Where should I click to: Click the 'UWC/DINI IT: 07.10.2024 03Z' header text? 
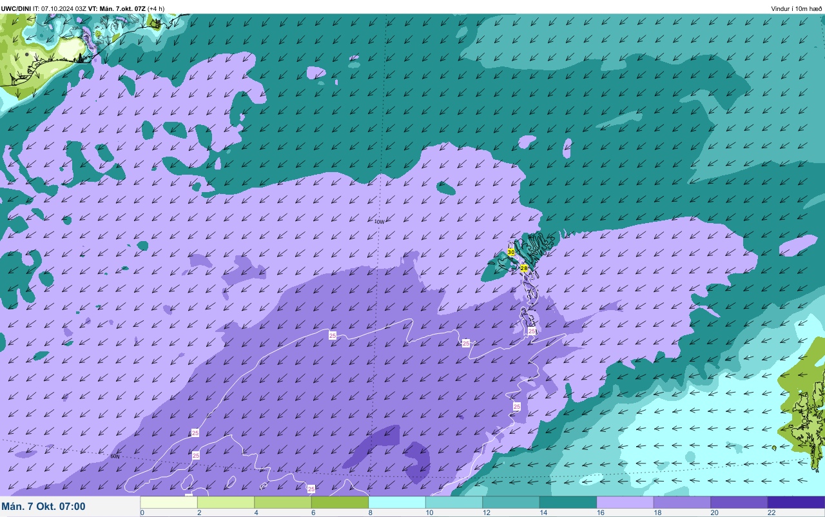pos(44,8)
